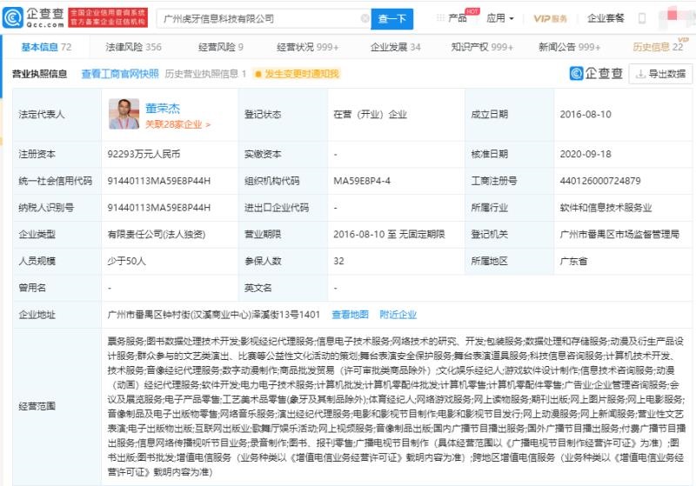
Task: Expand 关联28家企业 link
Action: tap(177, 124)
